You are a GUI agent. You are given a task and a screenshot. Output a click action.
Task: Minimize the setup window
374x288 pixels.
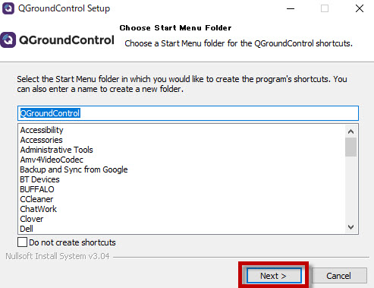pos(291,8)
